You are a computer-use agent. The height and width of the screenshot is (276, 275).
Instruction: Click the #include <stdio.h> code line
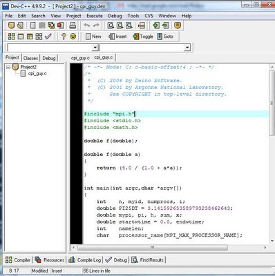113,121
